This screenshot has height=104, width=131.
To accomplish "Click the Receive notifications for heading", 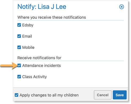I will [x=39, y=58].
